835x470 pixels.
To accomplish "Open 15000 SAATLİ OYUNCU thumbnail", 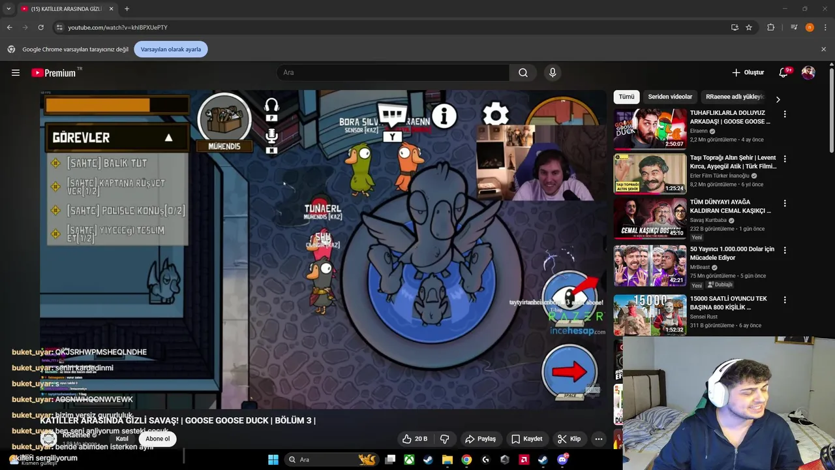I will click(650, 315).
